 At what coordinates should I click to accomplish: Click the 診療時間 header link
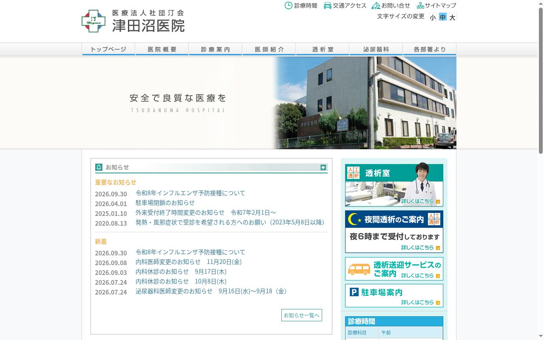click(x=306, y=6)
